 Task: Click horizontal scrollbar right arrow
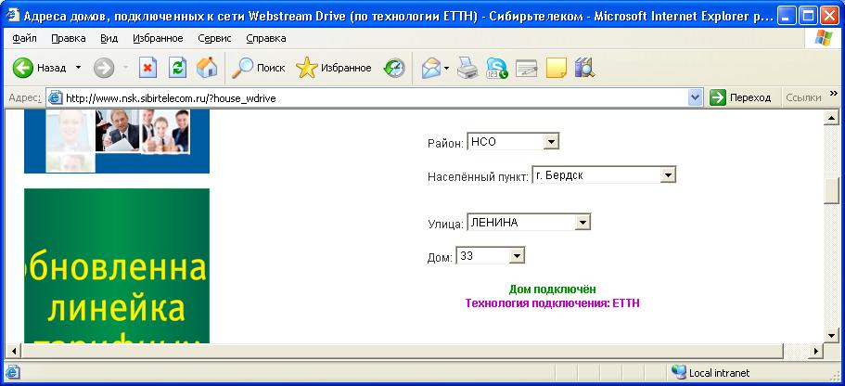point(816,352)
